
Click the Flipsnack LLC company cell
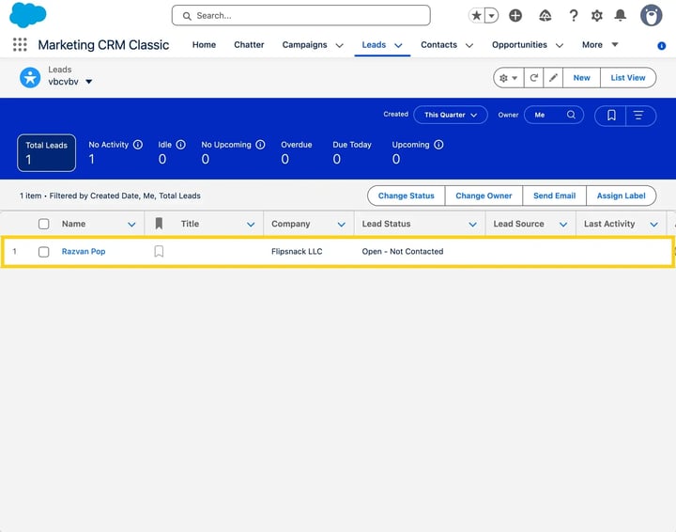tap(297, 252)
